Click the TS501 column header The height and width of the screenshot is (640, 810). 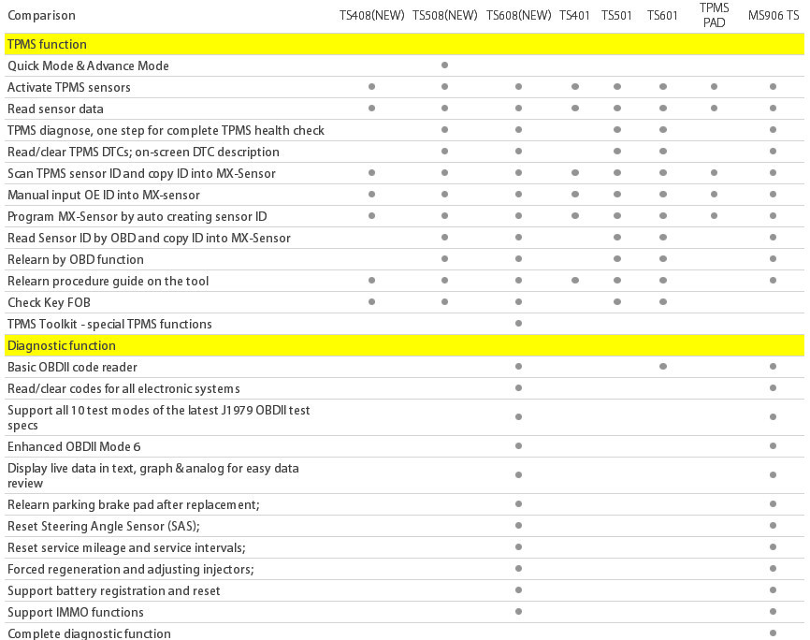[616, 16]
